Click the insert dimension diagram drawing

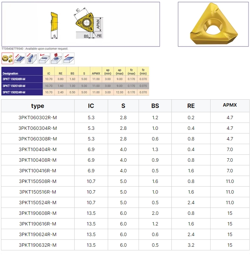pos(81,24)
